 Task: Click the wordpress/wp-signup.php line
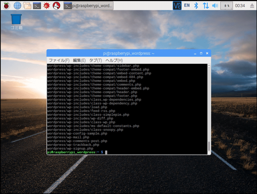click(70, 149)
